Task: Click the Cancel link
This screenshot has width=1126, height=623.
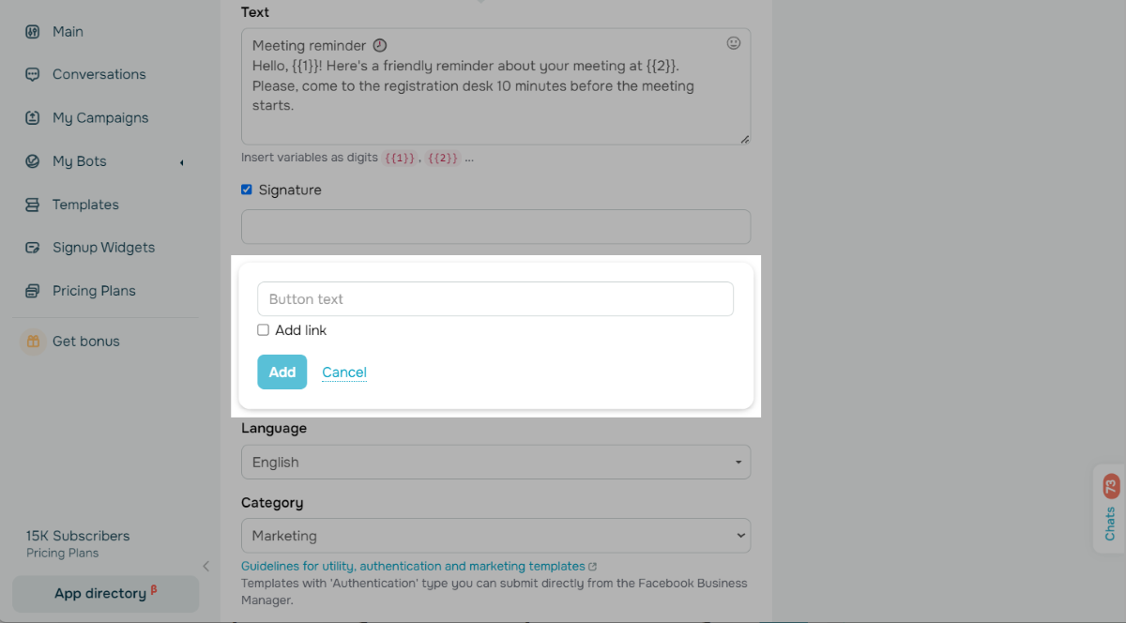Action: [344, 372]
